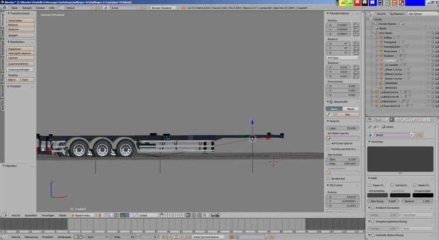Open the Datei menu

(14, 8)
